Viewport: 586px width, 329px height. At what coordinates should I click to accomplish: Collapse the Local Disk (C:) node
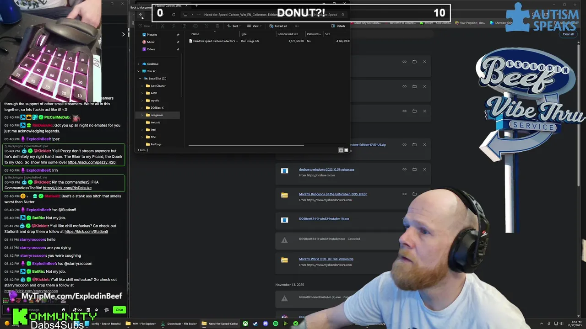[140, 79]
